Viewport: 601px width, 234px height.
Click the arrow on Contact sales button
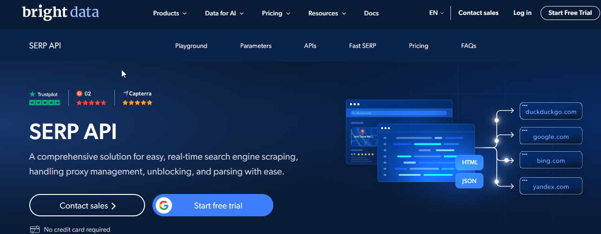113,206
